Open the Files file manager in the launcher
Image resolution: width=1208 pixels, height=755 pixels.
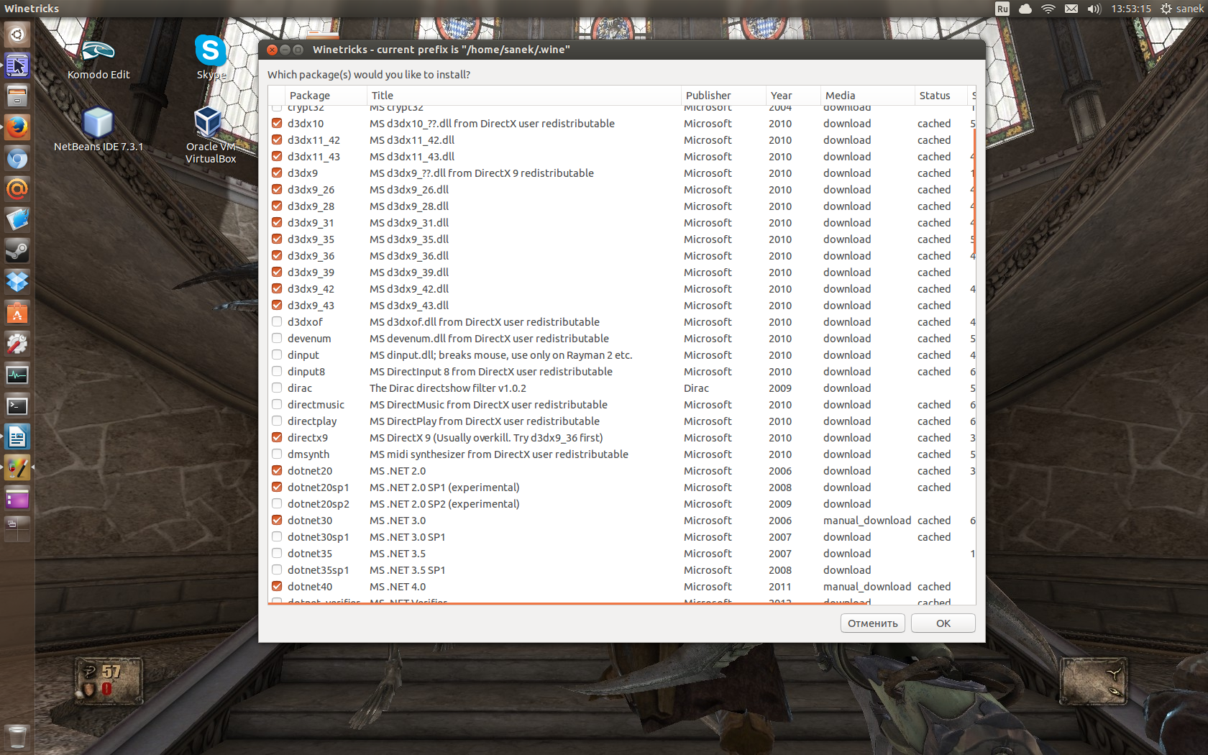point(17,96)
